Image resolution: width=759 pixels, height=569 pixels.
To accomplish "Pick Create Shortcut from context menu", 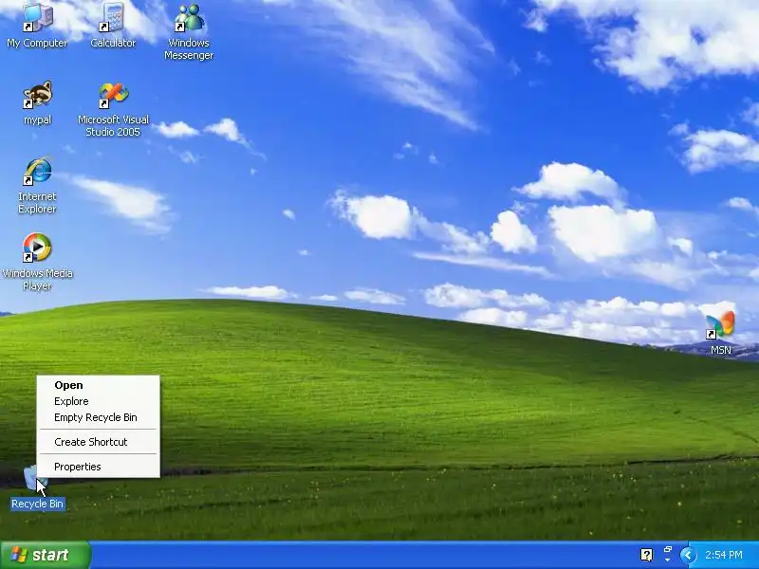I will [99, 442].
